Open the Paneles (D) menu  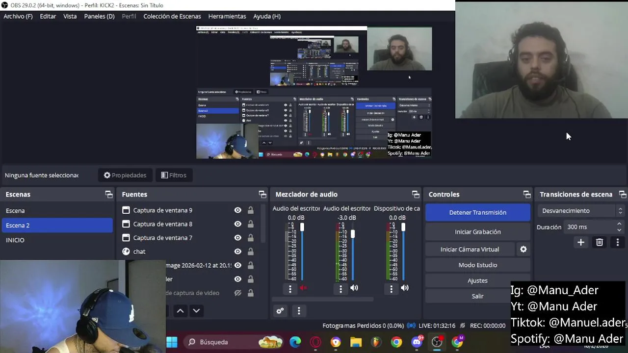coord(99,16)
